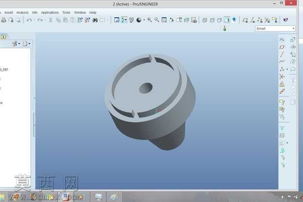Click the Enhanced Realism globe icon

[234, 20]
